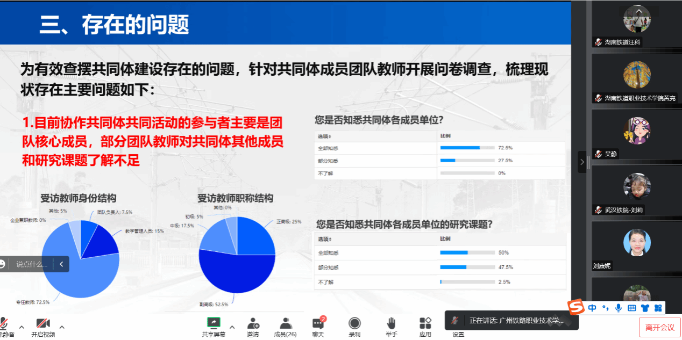
Task: Click the 说点什么 chat input field
Action: coord(31,264)
